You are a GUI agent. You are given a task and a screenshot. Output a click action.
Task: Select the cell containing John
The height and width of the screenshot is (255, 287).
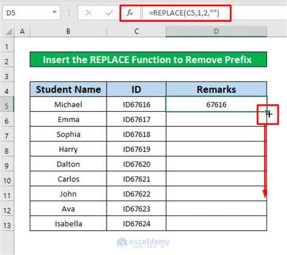point(68,194)
